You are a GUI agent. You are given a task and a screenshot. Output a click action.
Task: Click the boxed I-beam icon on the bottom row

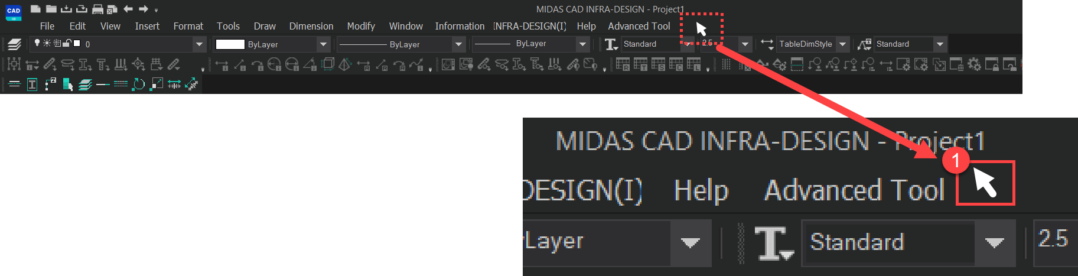point(32,85)
